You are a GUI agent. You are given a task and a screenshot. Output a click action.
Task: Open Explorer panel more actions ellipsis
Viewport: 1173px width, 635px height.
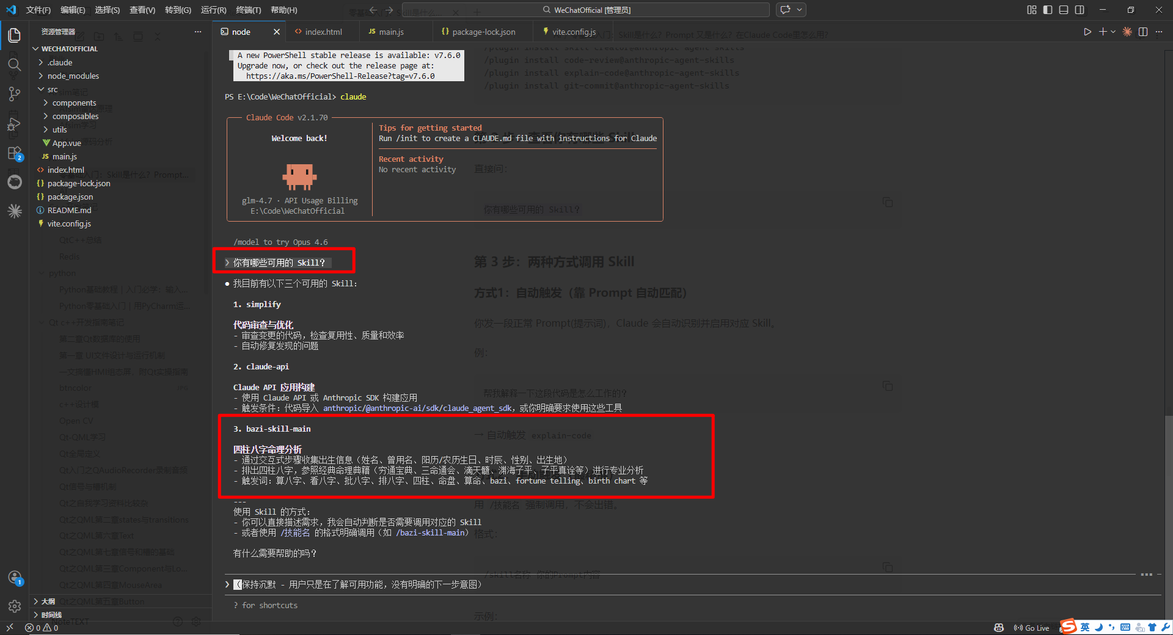tap(198, 32)
